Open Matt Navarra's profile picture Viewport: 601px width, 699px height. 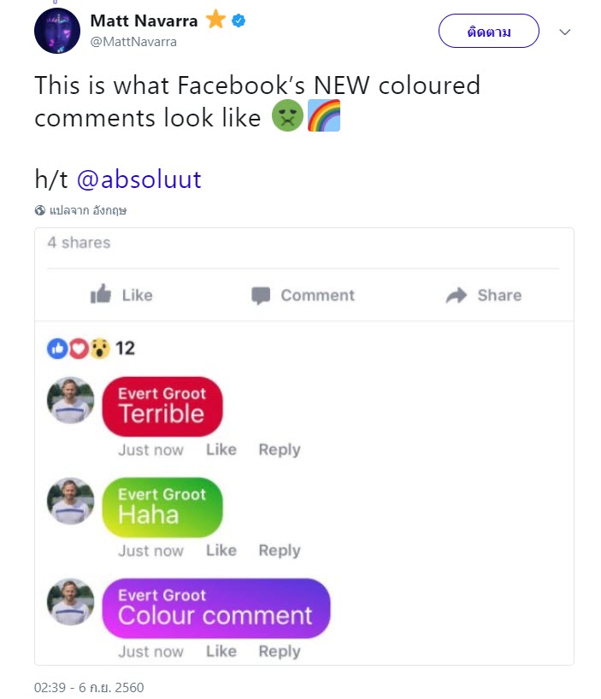(56, 31)
